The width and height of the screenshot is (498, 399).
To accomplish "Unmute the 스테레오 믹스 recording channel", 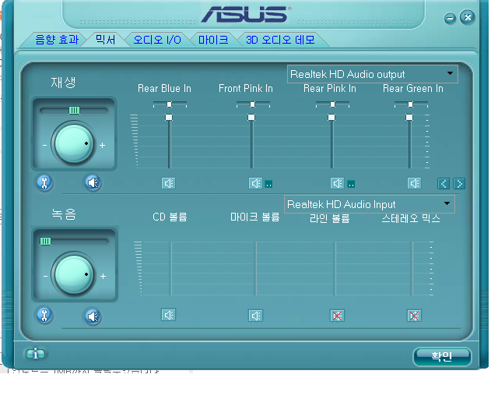I will tap(414, 316).
